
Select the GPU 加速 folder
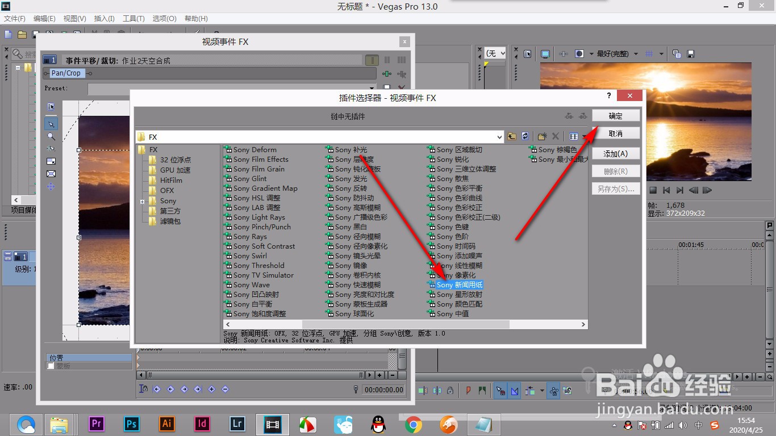pyautogui.click(x=169, y=170)
